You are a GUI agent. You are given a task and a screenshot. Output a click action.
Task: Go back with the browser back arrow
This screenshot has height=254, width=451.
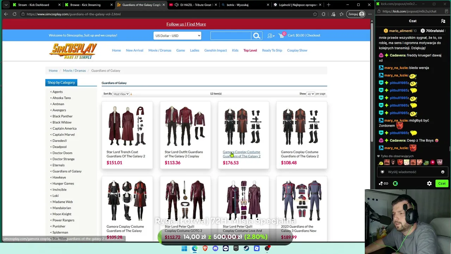(x=6, y=14)
